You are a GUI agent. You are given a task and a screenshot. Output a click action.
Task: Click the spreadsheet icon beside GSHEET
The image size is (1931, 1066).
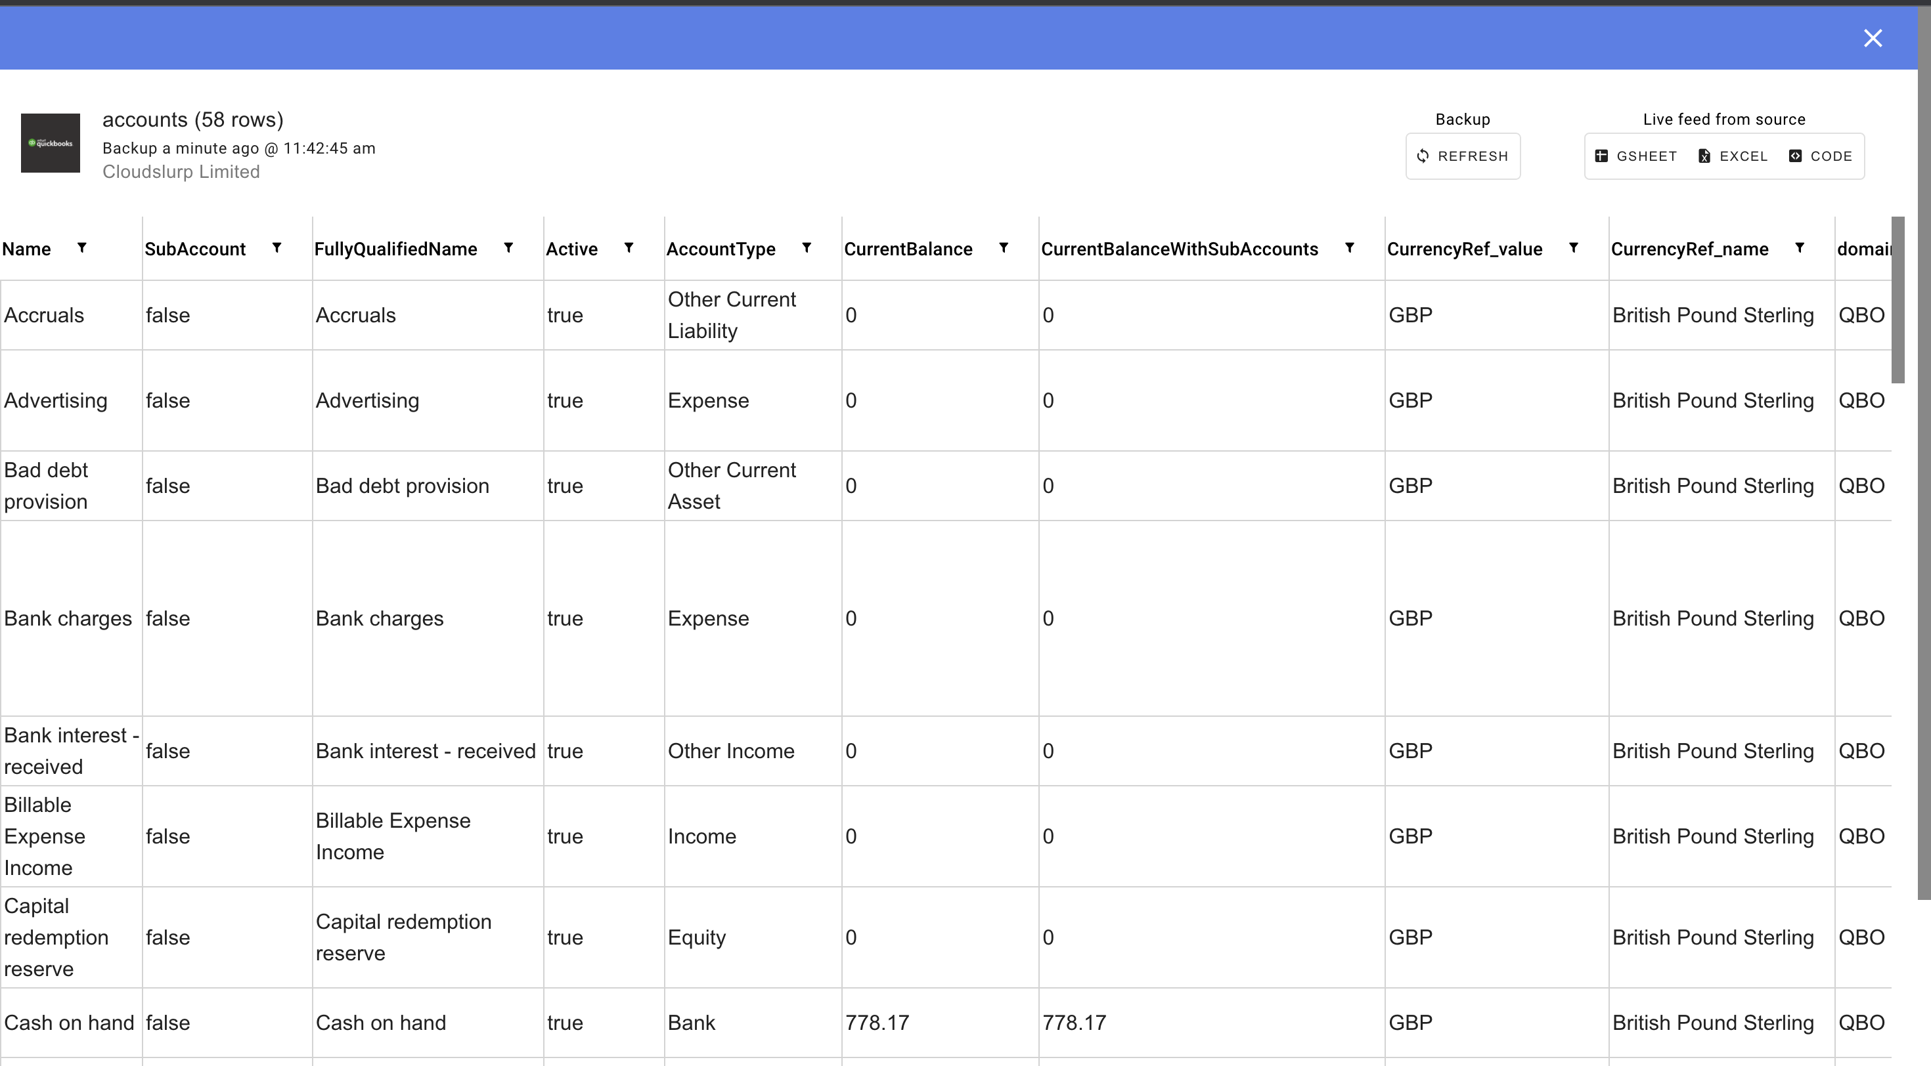point(1602,156)
